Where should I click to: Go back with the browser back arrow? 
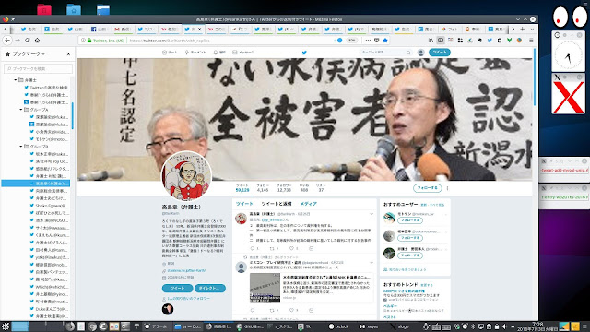[7, 41]
